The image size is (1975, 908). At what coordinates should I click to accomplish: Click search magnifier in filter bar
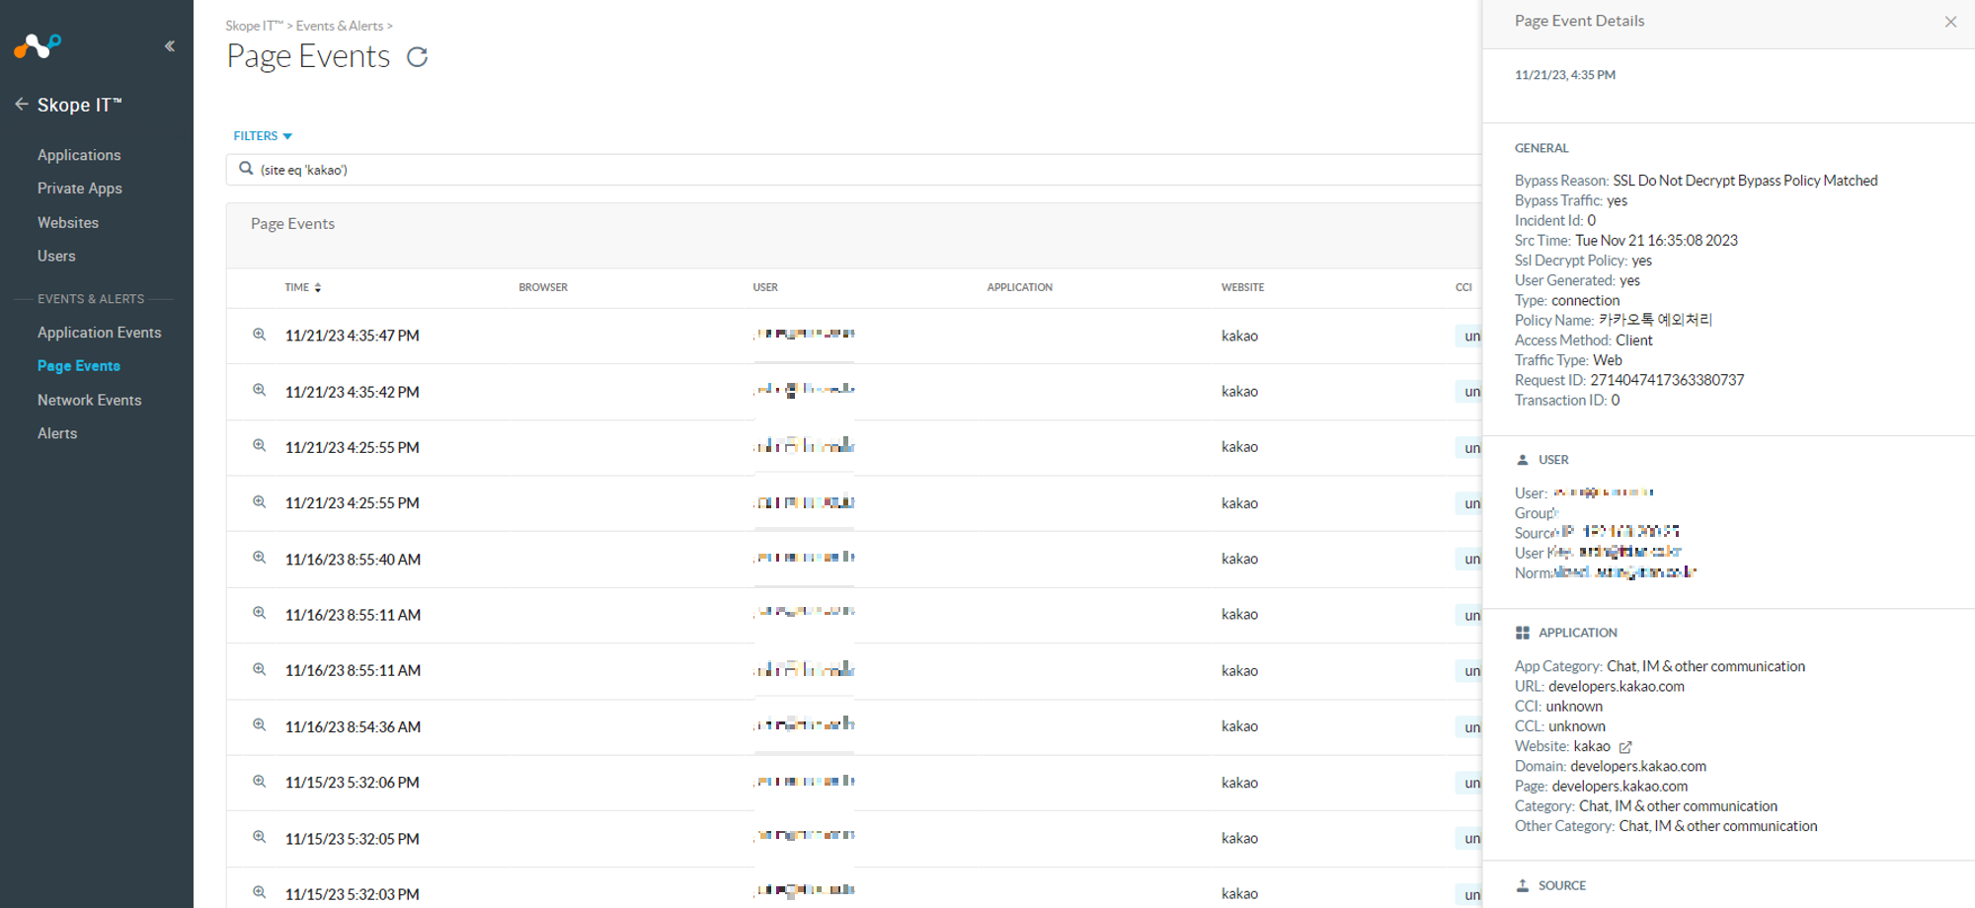[246, 169]
